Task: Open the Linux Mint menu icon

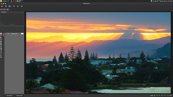Action: [1, 1]
